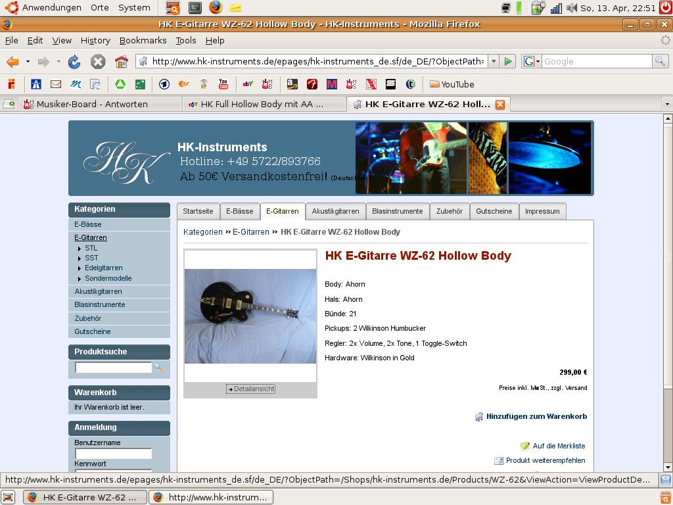Open the envelope mail bookmark
The width and height of the screenshot is (673, 505).
(56, 84)
